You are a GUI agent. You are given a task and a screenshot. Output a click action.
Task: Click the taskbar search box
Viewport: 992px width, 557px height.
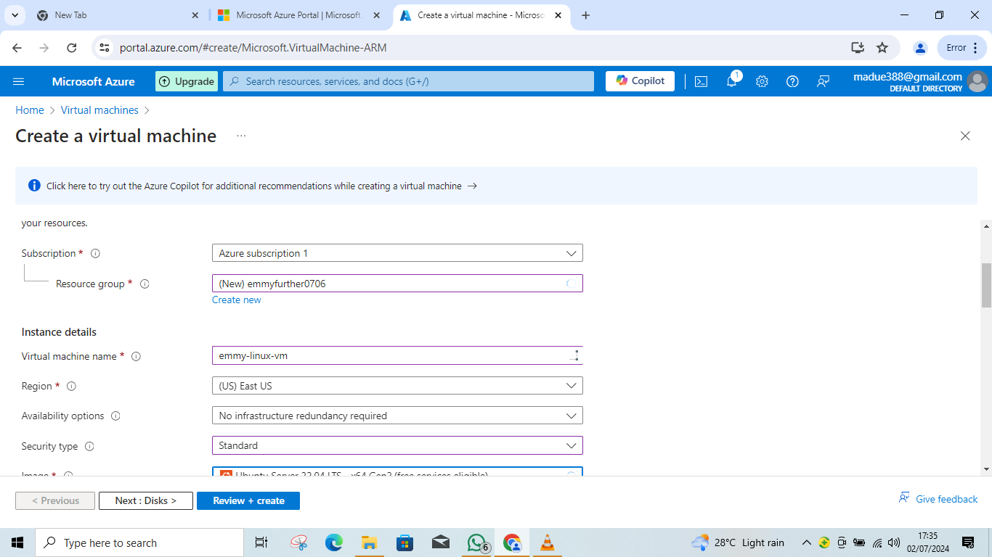[x=139, y=542]
